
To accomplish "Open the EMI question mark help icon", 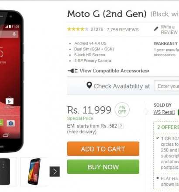I will [x=120, y=126].
